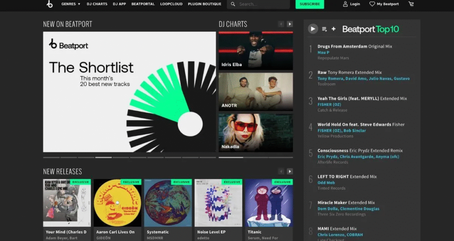The width and height of the screenshot is (454, 241).
Task: Open artist Mau P
Action: tap(323, 52)
